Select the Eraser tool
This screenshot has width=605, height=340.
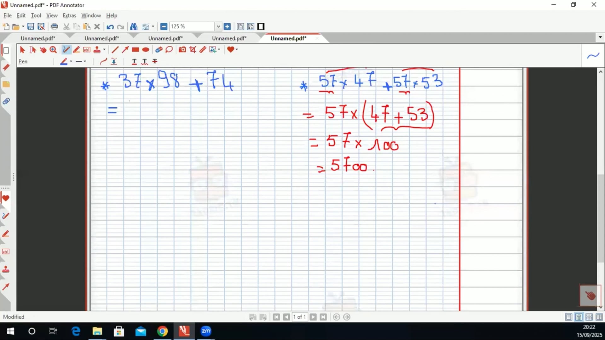(159, 50)
